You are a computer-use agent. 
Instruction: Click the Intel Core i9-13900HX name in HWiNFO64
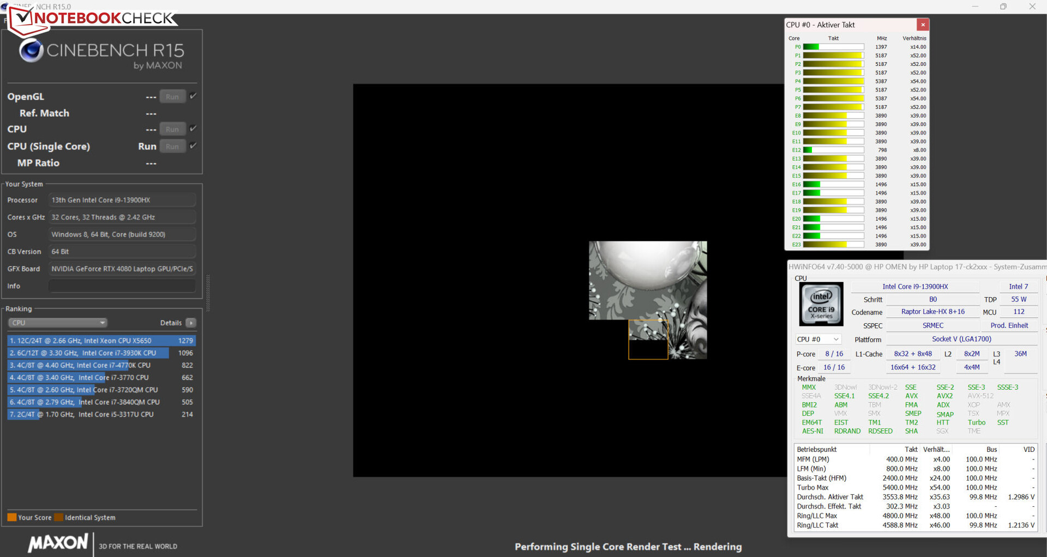[x=915, y=287]
